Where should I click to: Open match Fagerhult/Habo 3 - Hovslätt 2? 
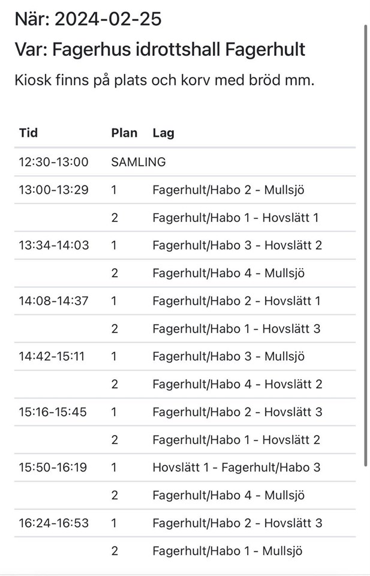click(x=237, y=245)
